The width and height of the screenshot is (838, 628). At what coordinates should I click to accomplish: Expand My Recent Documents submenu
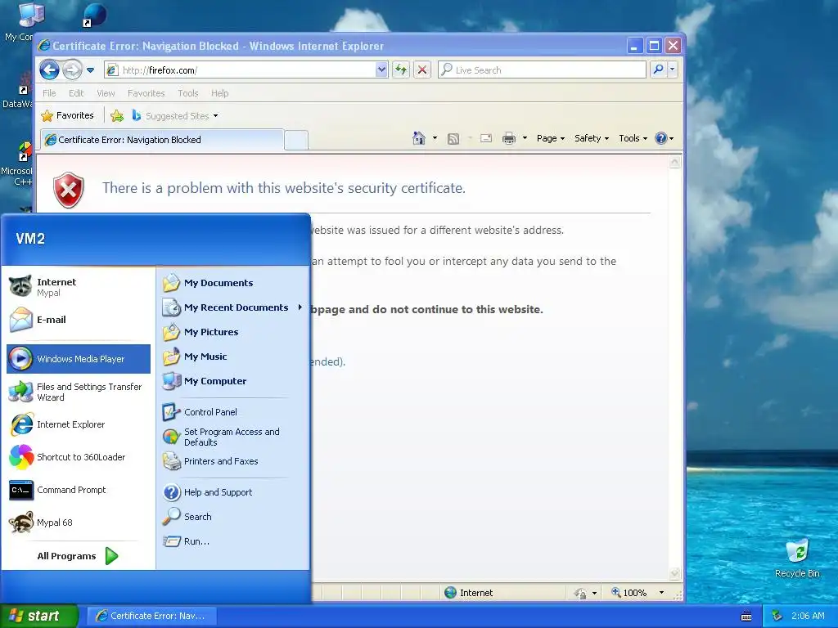point(233,307)
